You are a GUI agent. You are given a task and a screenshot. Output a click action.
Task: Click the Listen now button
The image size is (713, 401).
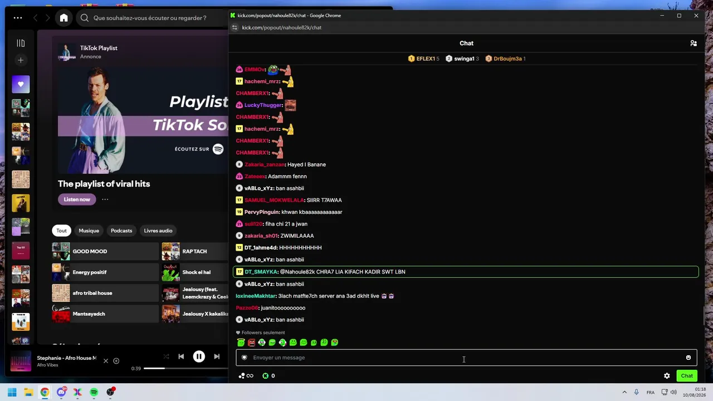pos(77,199)
